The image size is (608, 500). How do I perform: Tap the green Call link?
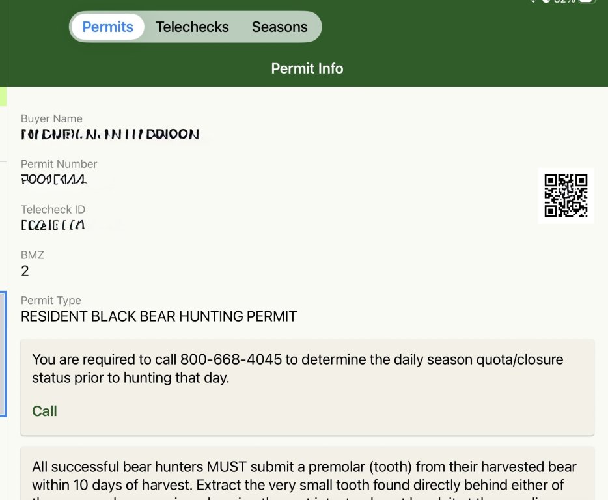tap(45, 411)
